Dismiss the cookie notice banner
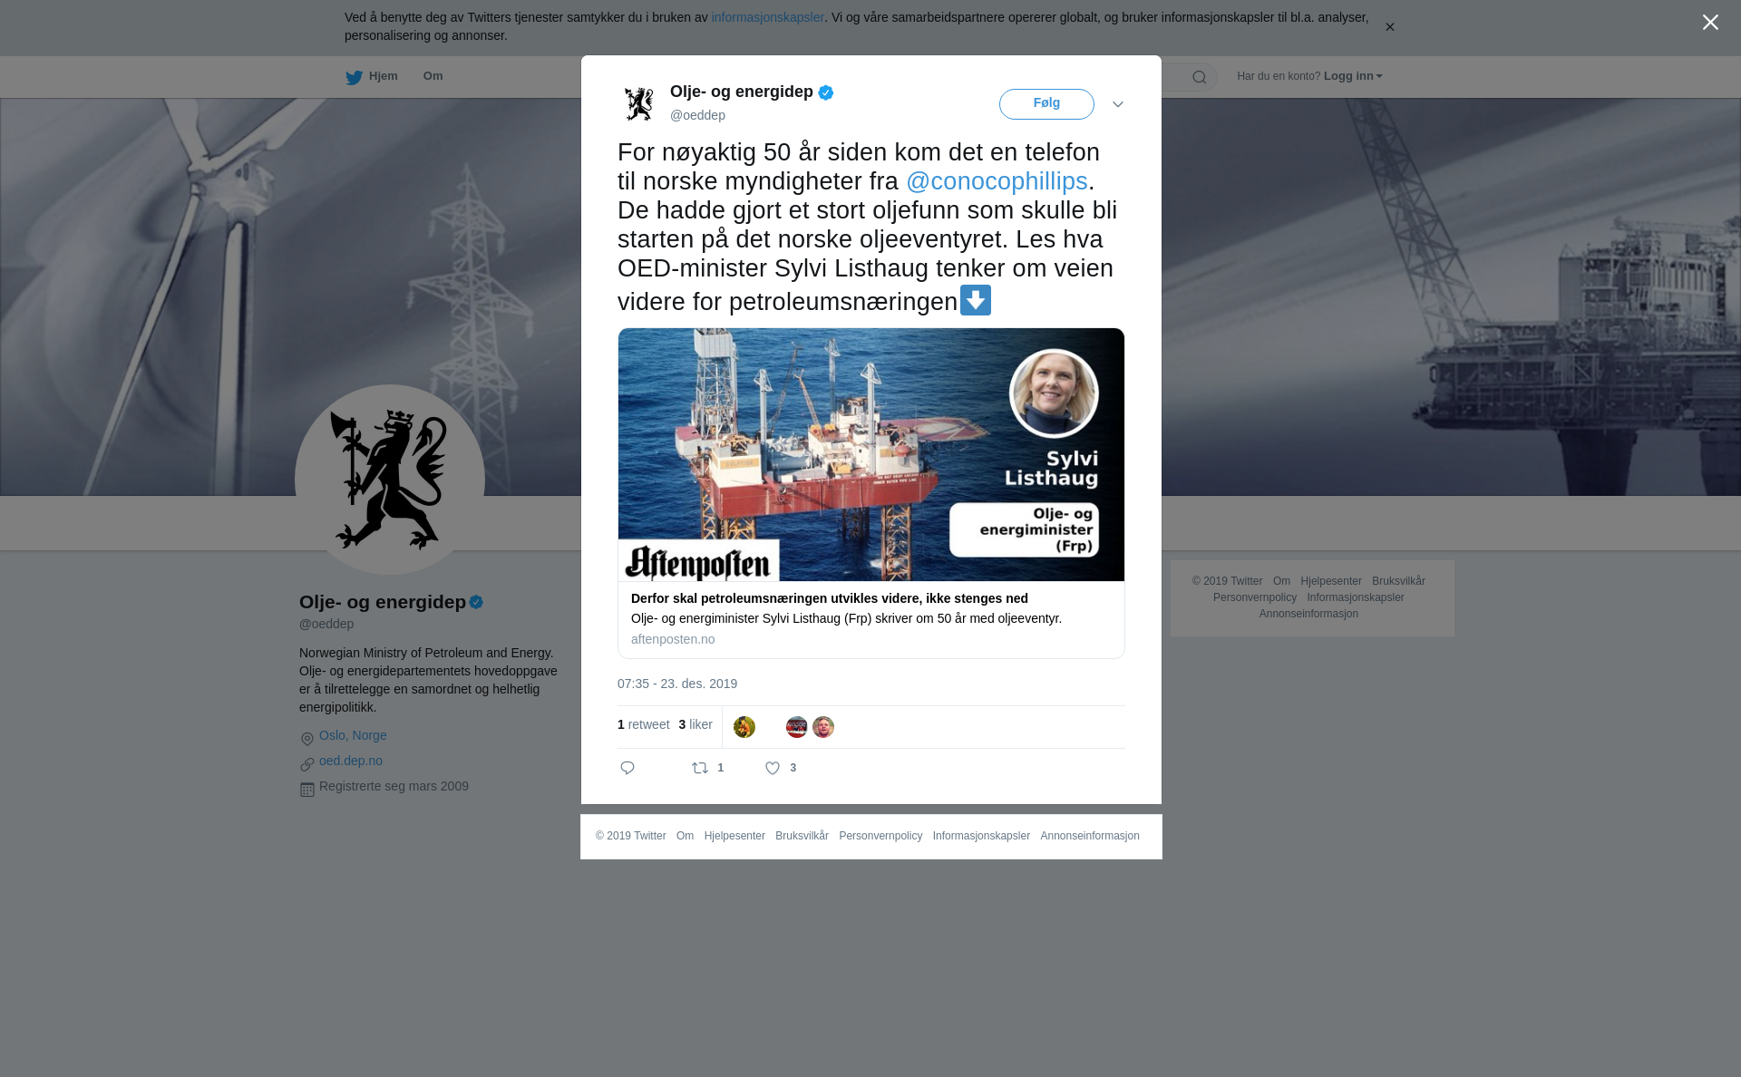 1389,27
